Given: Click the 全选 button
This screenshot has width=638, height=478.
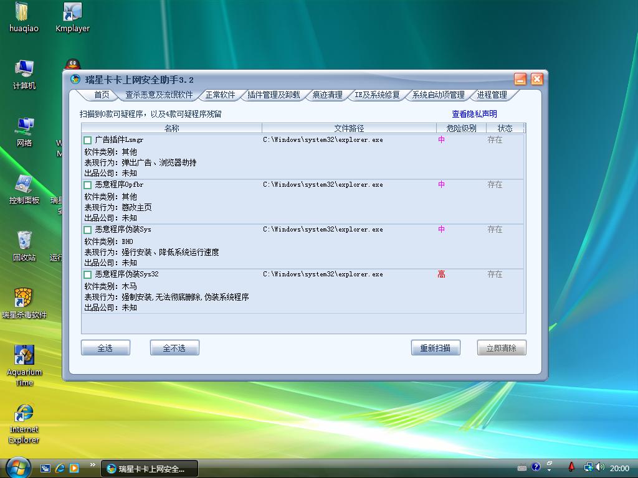Looking at the screenshot, I should [105, 348].
